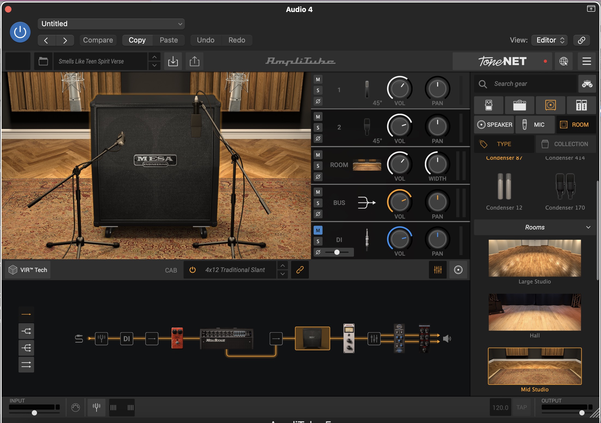Click the link icon beside View
The width and height of the screenshot is (601, 423).
581,40
